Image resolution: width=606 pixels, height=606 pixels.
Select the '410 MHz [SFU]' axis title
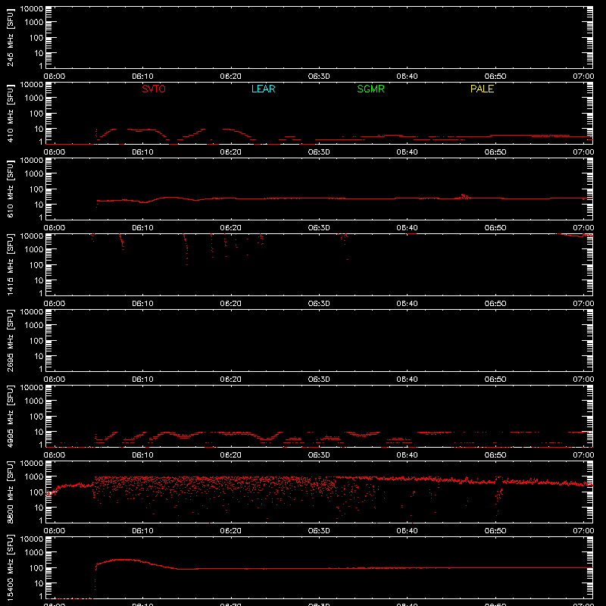tap(11, 113)
